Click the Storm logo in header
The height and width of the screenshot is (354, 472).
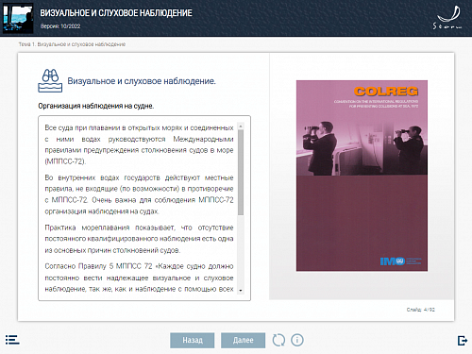(447, 17)
